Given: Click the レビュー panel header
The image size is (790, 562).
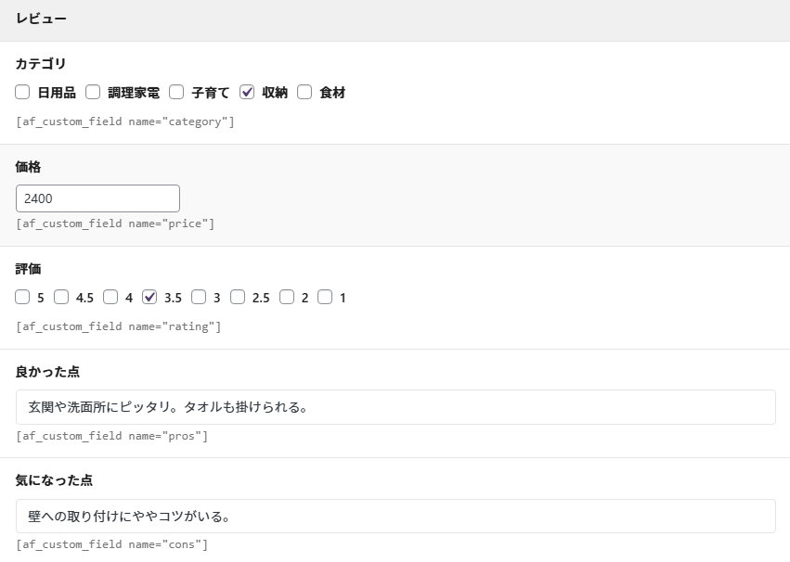Looking at the screenshot, I should 395,19.
